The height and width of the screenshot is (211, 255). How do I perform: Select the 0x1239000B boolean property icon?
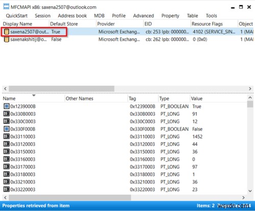tap(7, 107)
